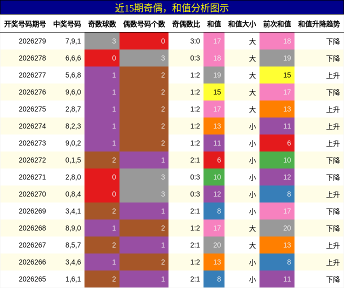Select winning numbers 1,6,1

(73, 279)
